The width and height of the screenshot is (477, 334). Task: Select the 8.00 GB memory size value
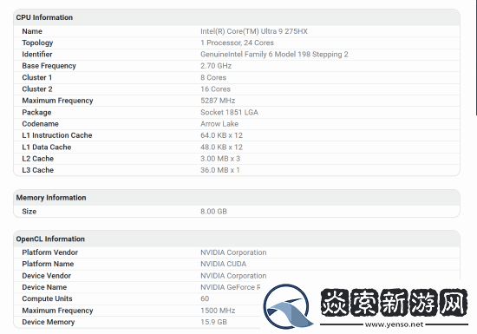tap(213, 212)
